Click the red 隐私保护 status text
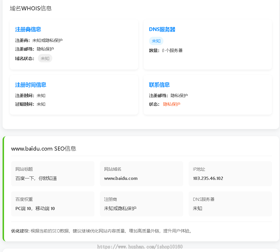Image resolution: width=280 pixels, height=252 pixels. 172,104
